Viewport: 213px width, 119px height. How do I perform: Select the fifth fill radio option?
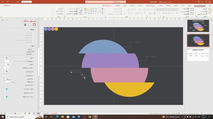(x=33, y=42)
